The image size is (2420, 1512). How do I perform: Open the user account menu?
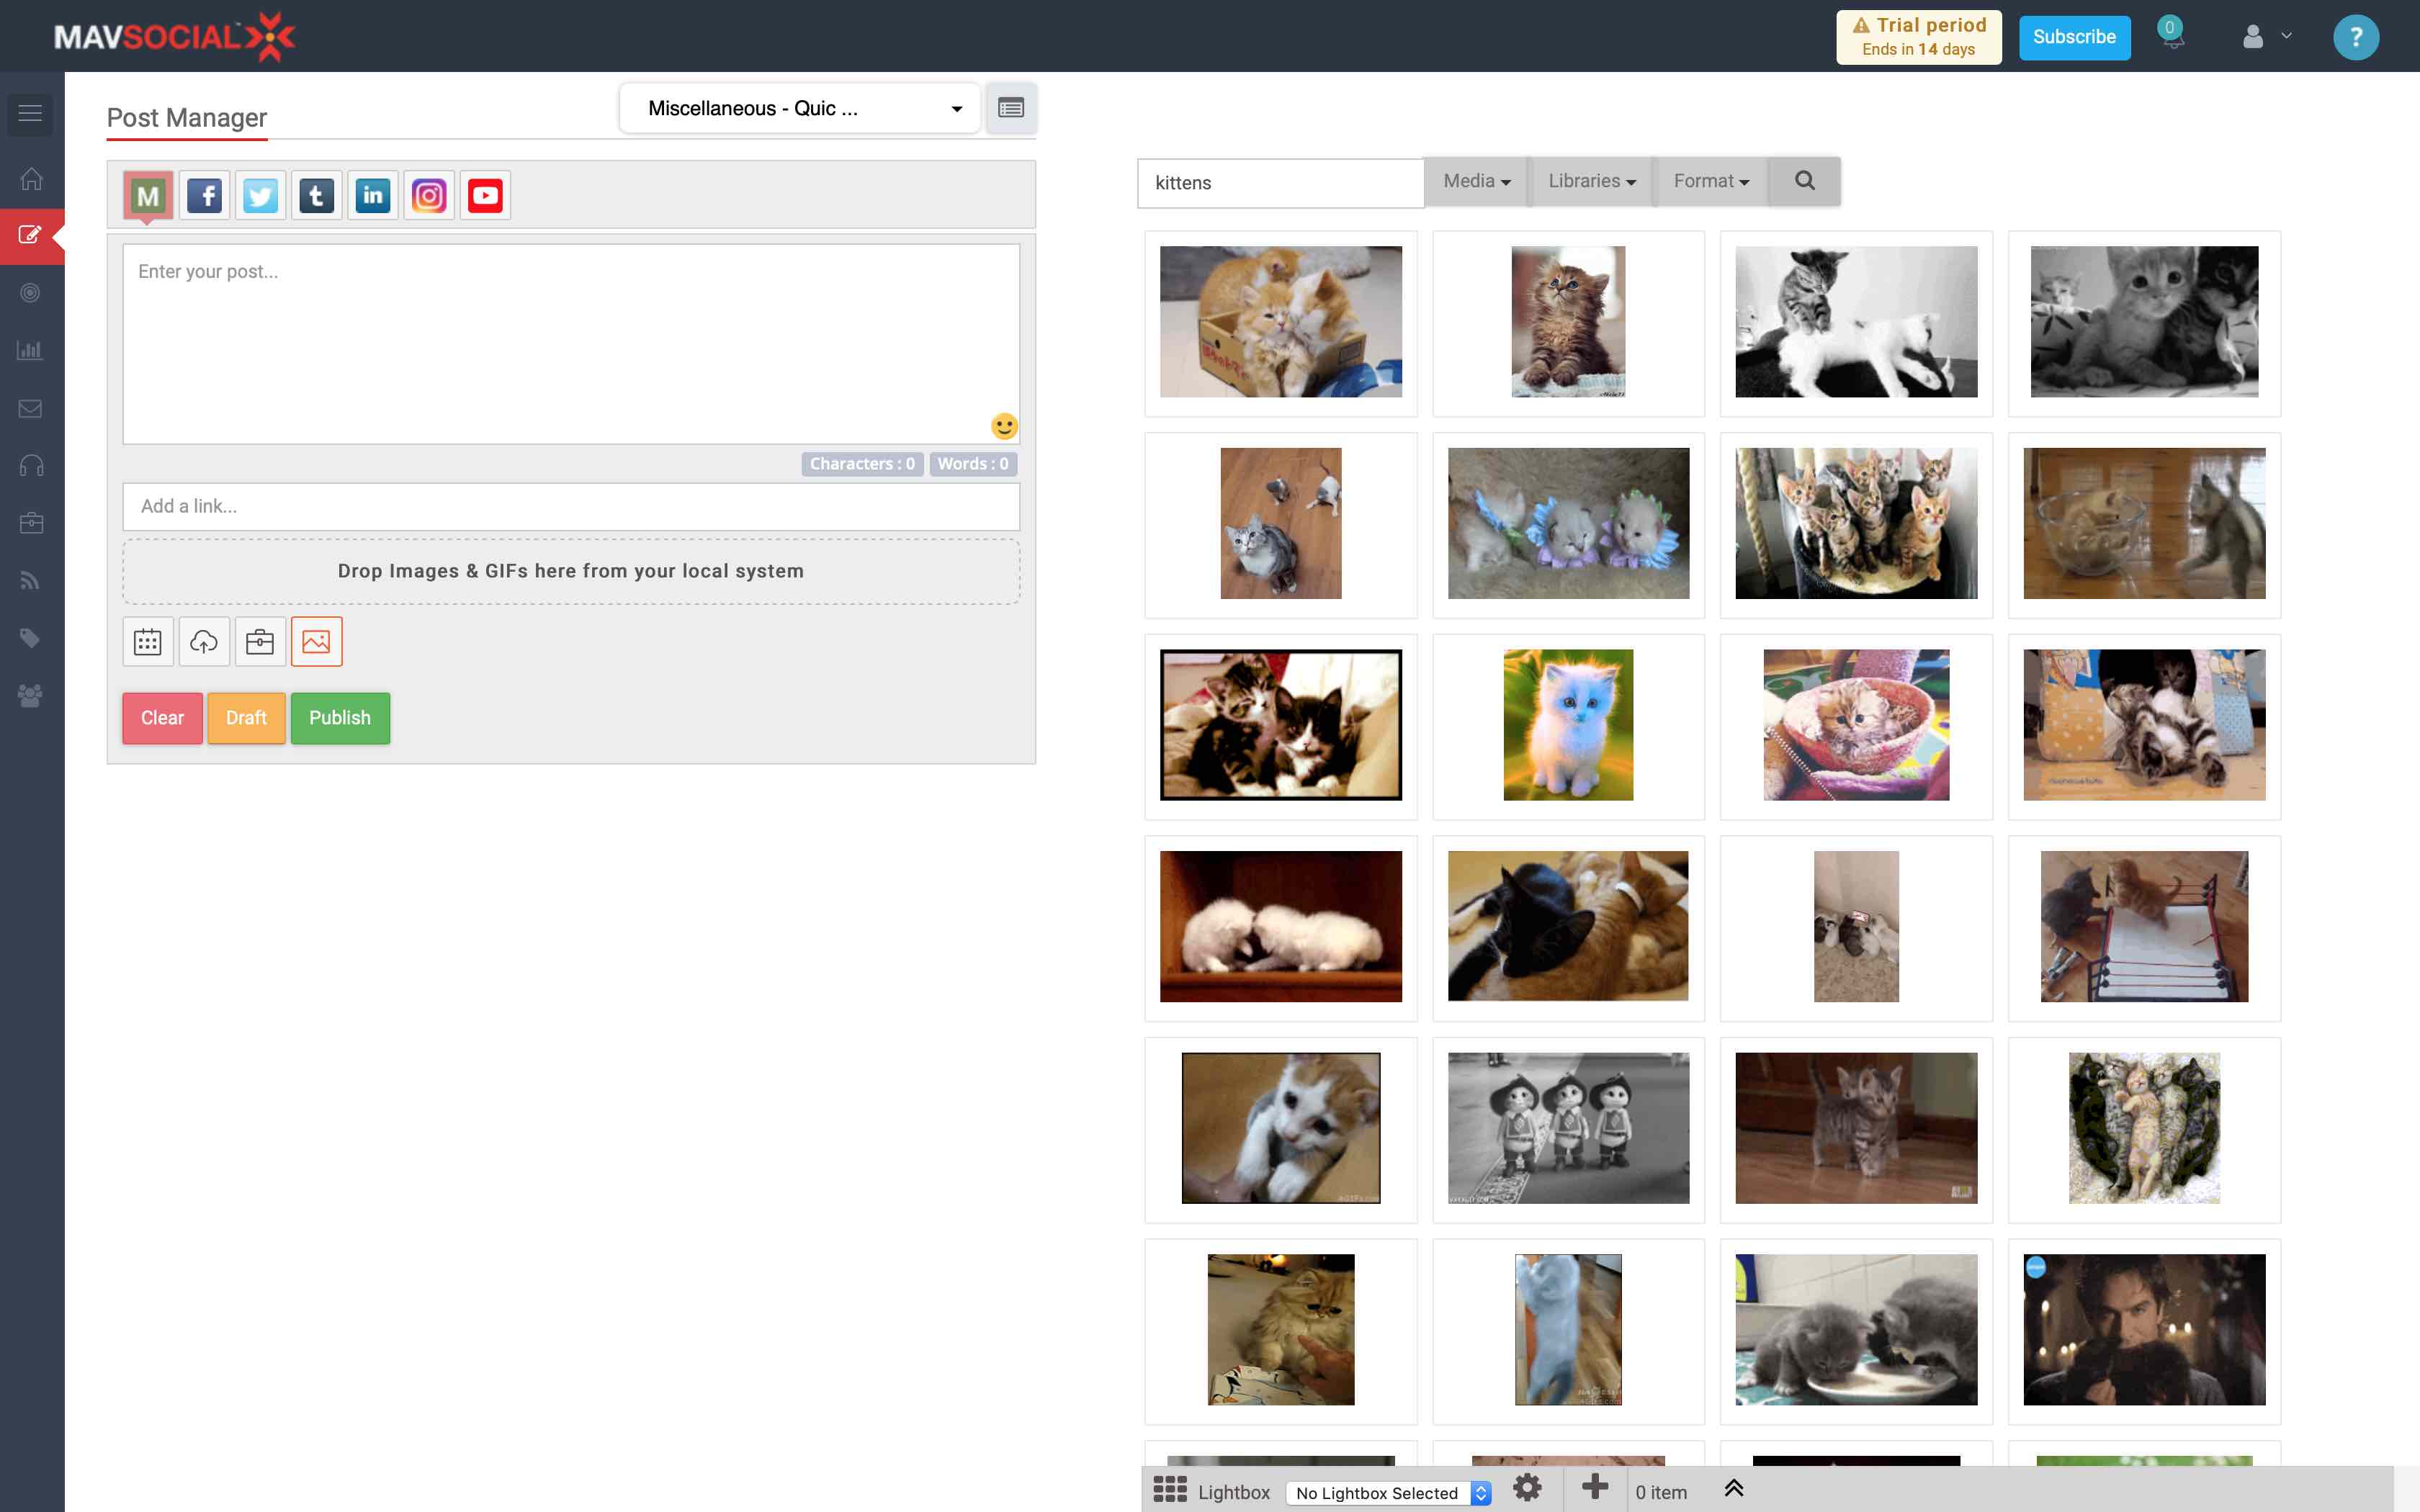pos(2264,37)
